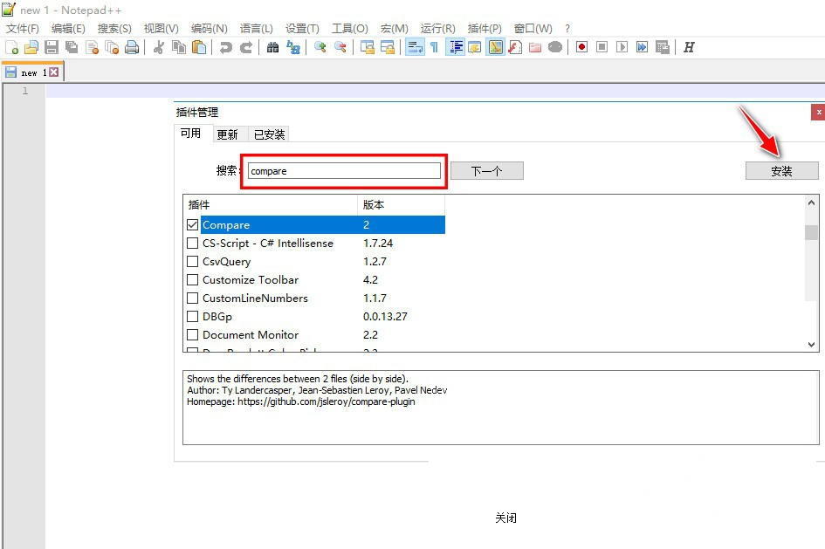825x549 pixels.
Task: Click the Zoom In magnifier icon
Action: click(320, 47)
